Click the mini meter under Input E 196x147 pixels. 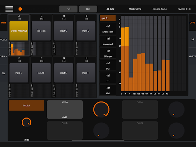19,91
